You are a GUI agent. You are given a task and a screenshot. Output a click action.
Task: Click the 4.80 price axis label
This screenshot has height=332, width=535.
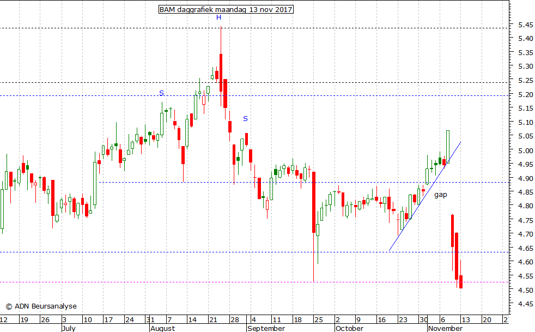[525, 206]
